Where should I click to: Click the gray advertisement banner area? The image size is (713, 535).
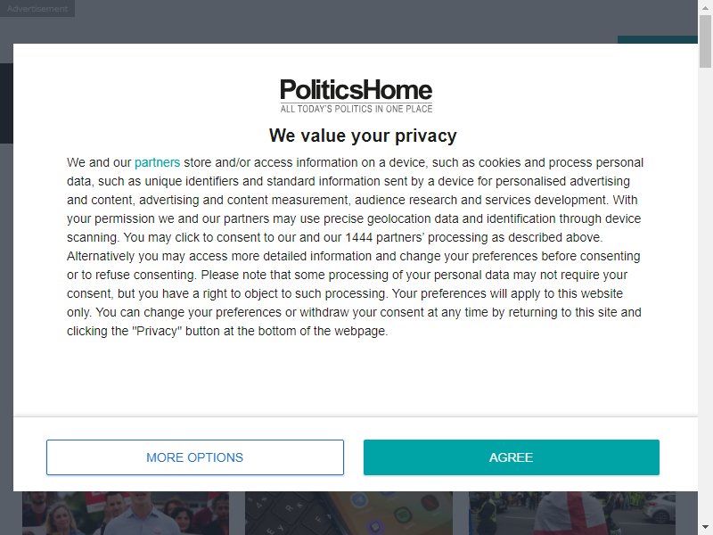[348, 21]
